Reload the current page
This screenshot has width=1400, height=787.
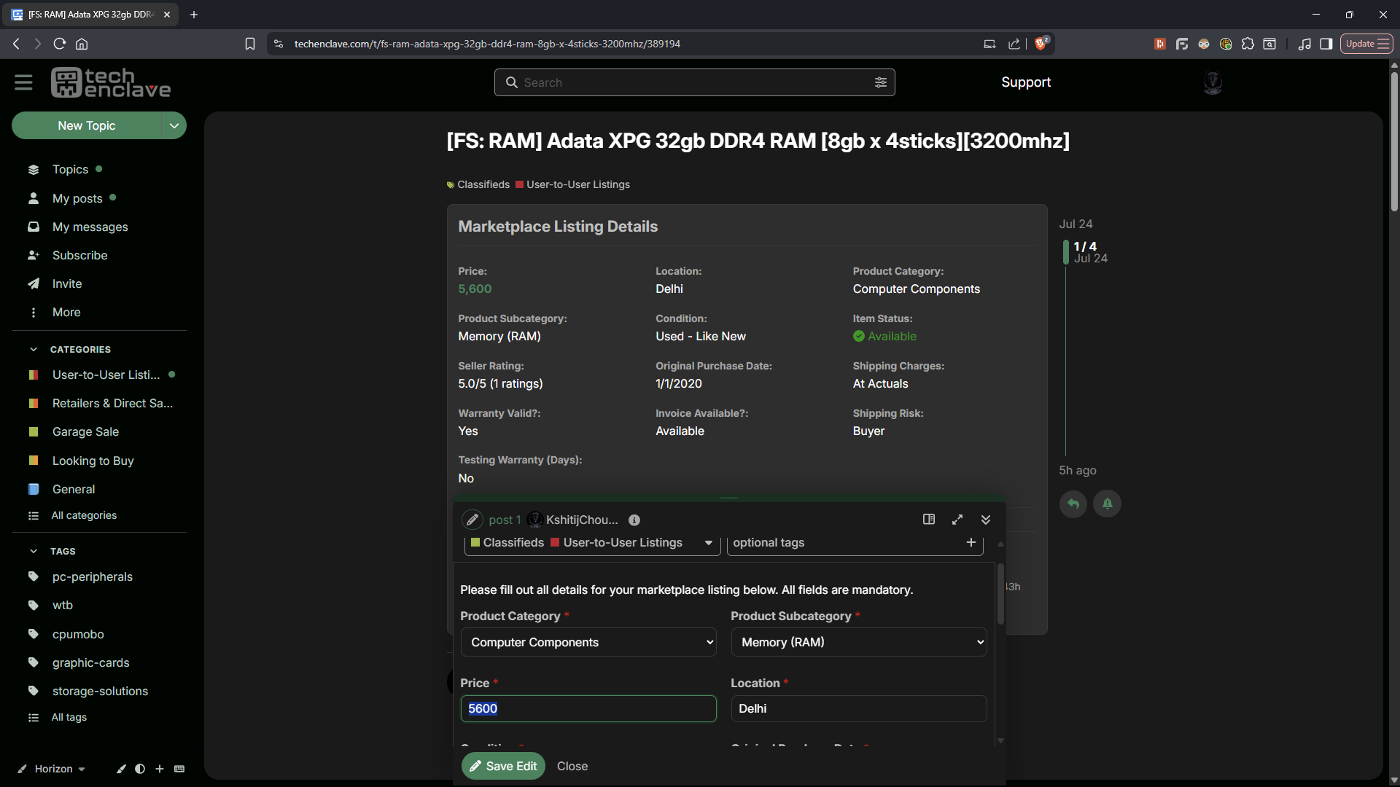[60, 44]
